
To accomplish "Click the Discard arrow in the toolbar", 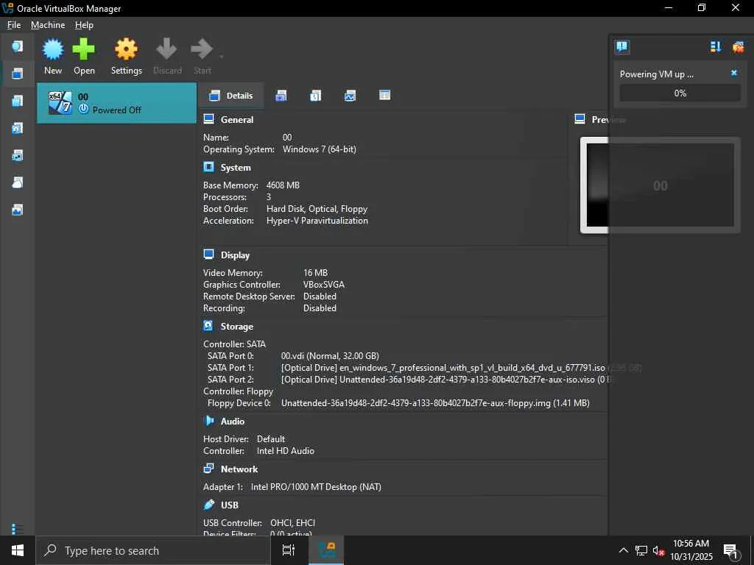I will click(x=167, y=56).
